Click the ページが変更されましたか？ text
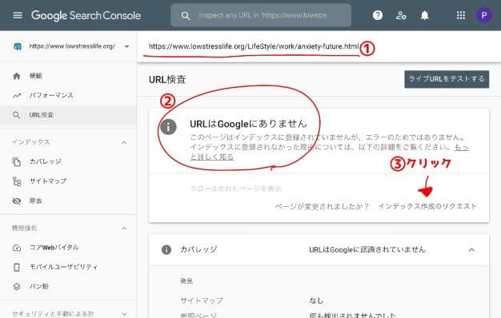501x318 pixels. [323, 207]
